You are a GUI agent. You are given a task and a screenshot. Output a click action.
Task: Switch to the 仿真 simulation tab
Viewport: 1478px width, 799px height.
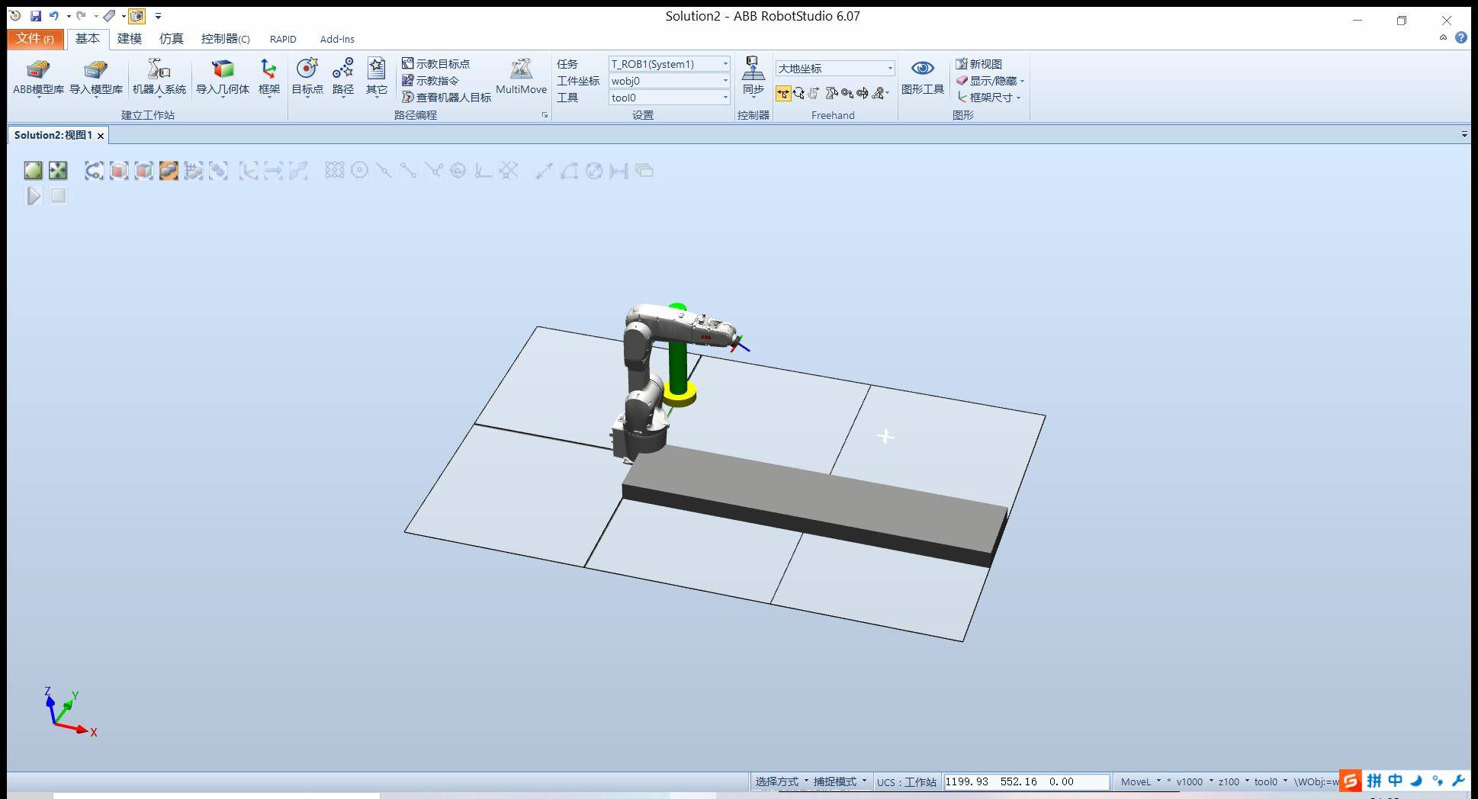click(x=171, y=39)
